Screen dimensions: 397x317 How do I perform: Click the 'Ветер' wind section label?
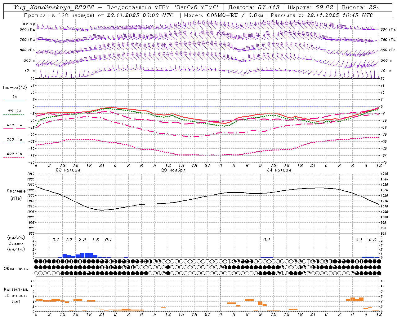tap(29, 24)
